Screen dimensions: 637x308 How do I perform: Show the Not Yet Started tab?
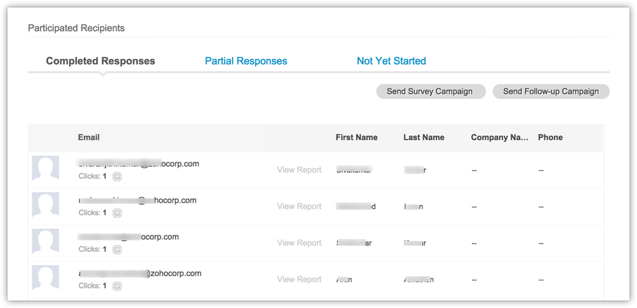point(391,61)
